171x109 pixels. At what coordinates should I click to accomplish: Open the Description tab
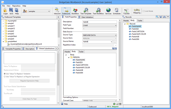[28, 49]
